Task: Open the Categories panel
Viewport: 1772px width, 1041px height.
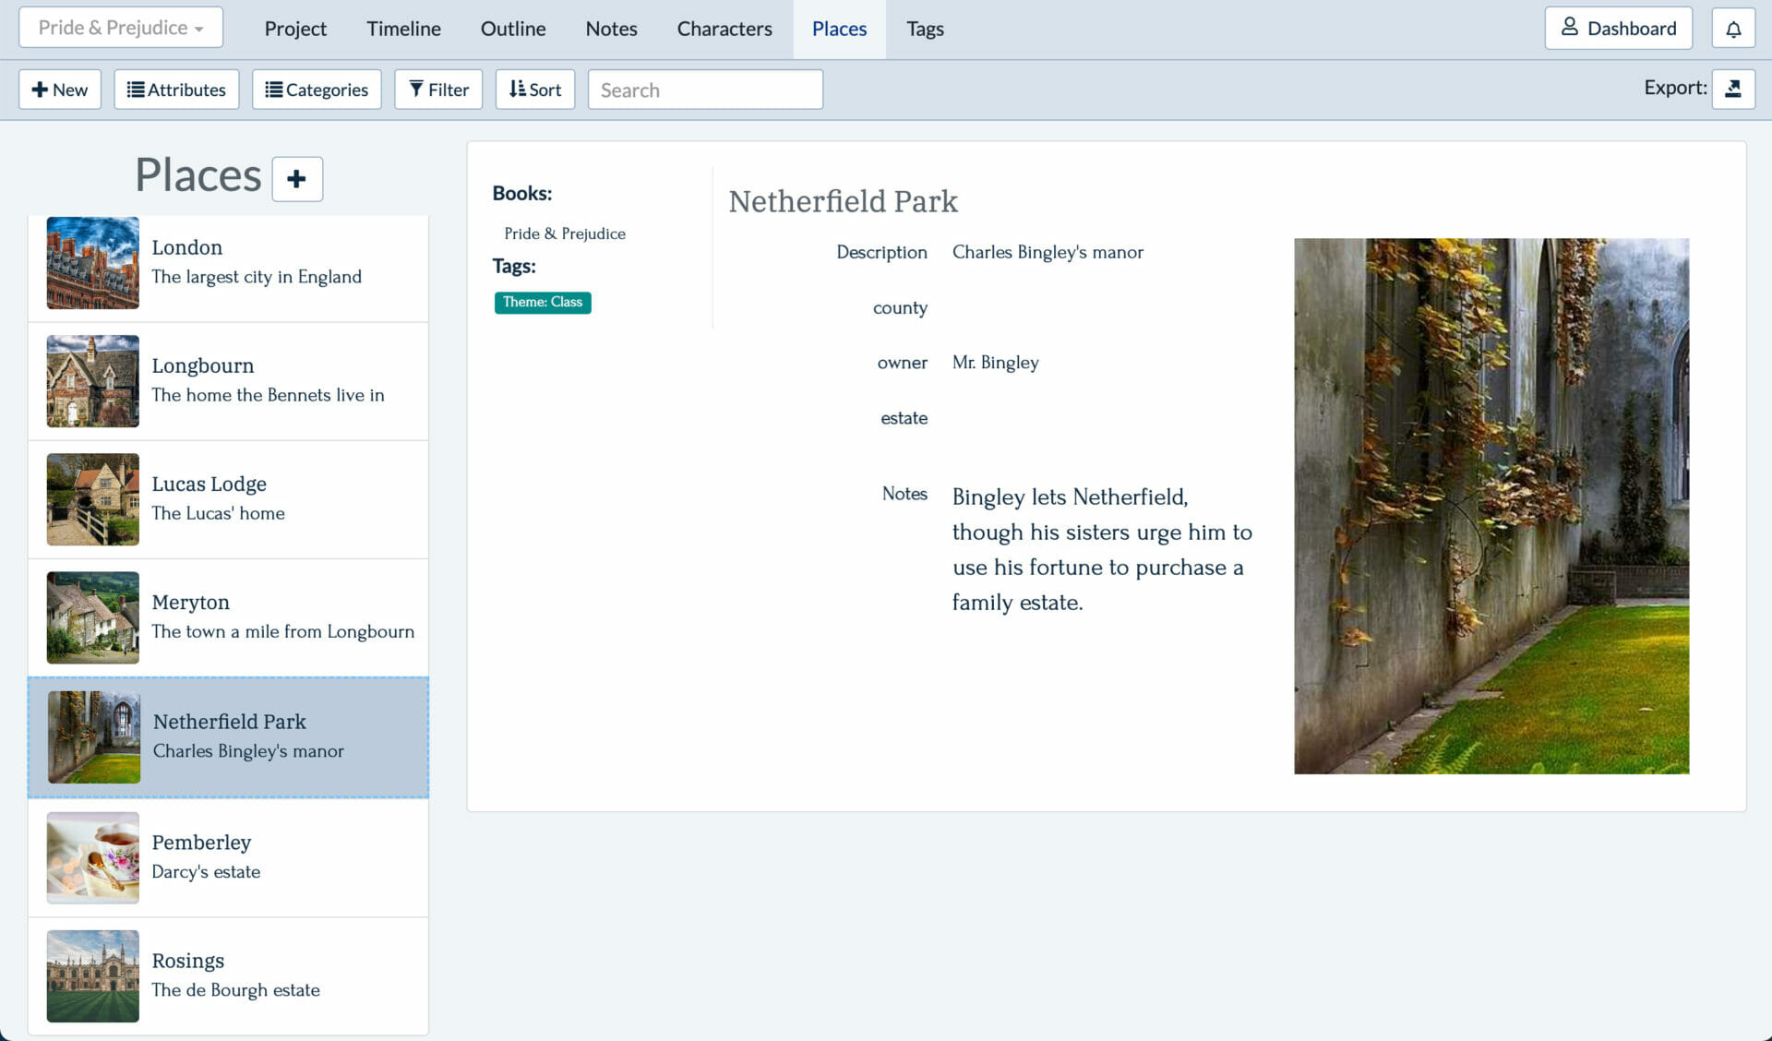Action: click(x=317, y=89)
